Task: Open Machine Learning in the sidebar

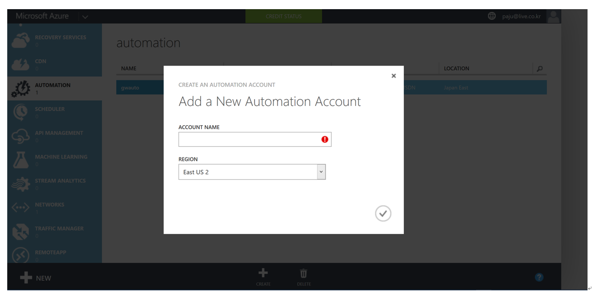Action: [x=55, y=160]
